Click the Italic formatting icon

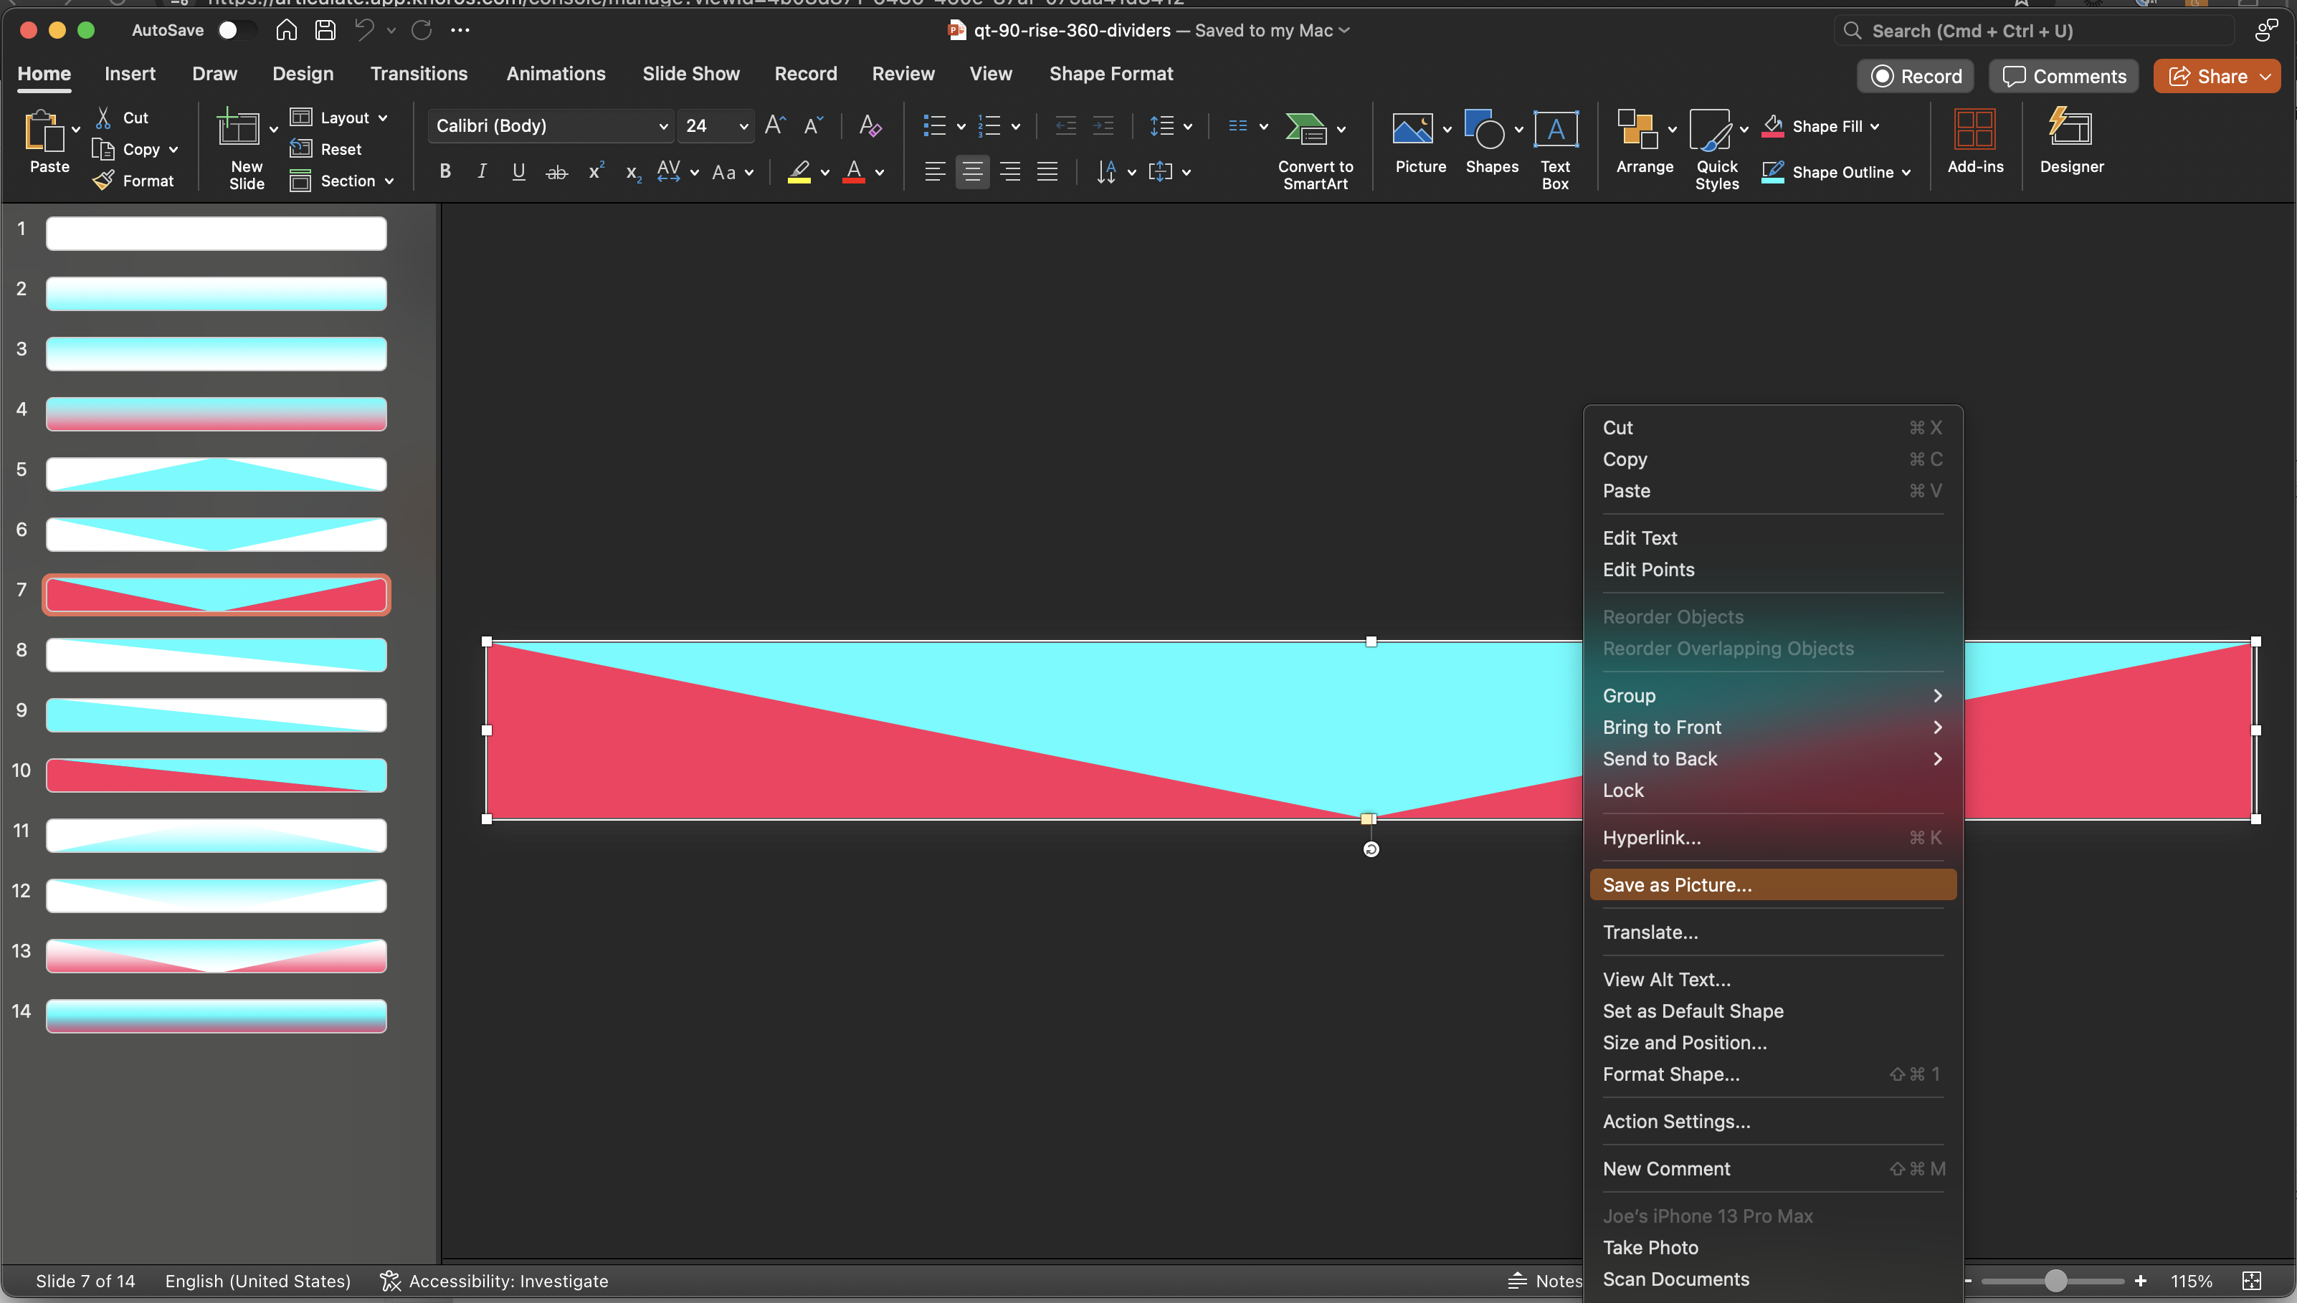coord(482,171)
